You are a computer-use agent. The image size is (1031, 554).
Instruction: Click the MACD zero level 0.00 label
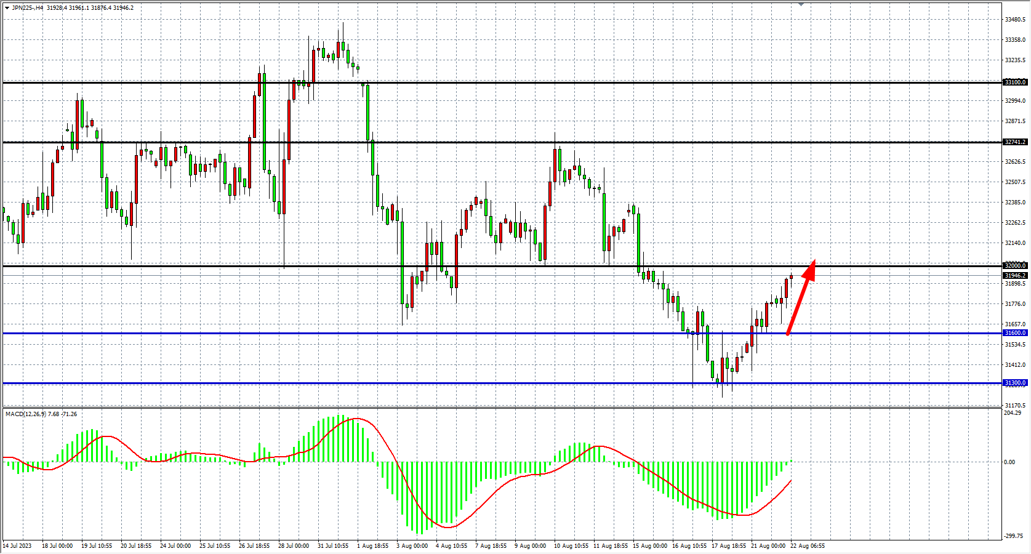pos(1009,462)
